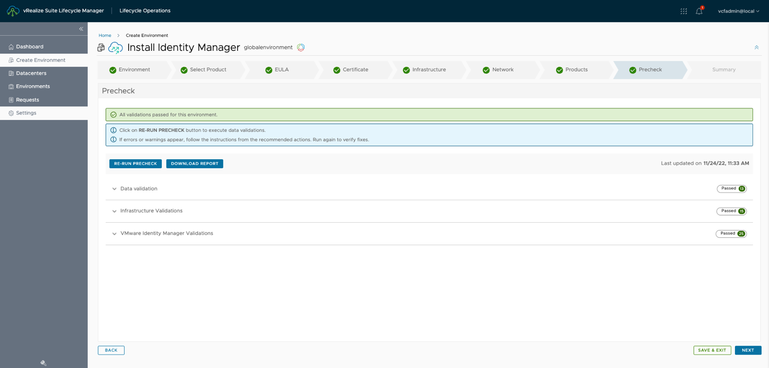The image size is (769, 368).
Task: Click the success icon in validations banner
Action: (x=113, y=114)
